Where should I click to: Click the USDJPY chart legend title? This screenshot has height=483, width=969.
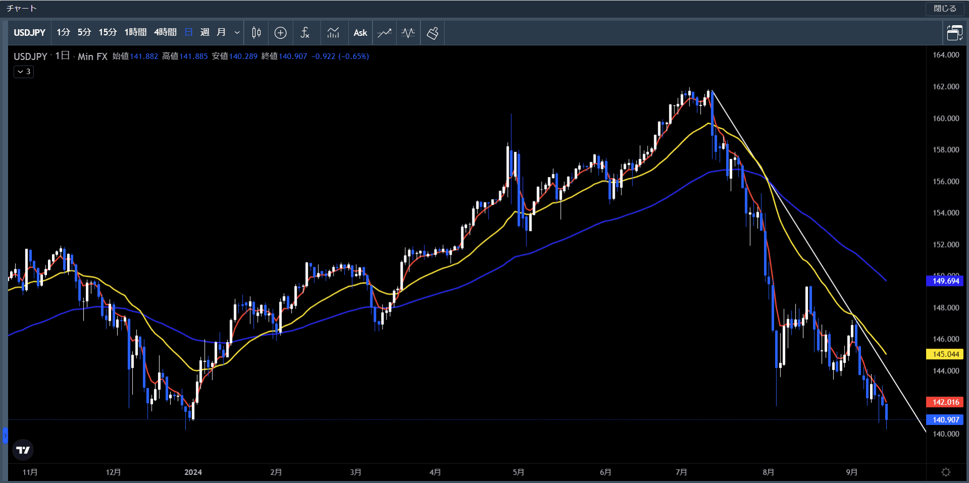coord(30,56)
